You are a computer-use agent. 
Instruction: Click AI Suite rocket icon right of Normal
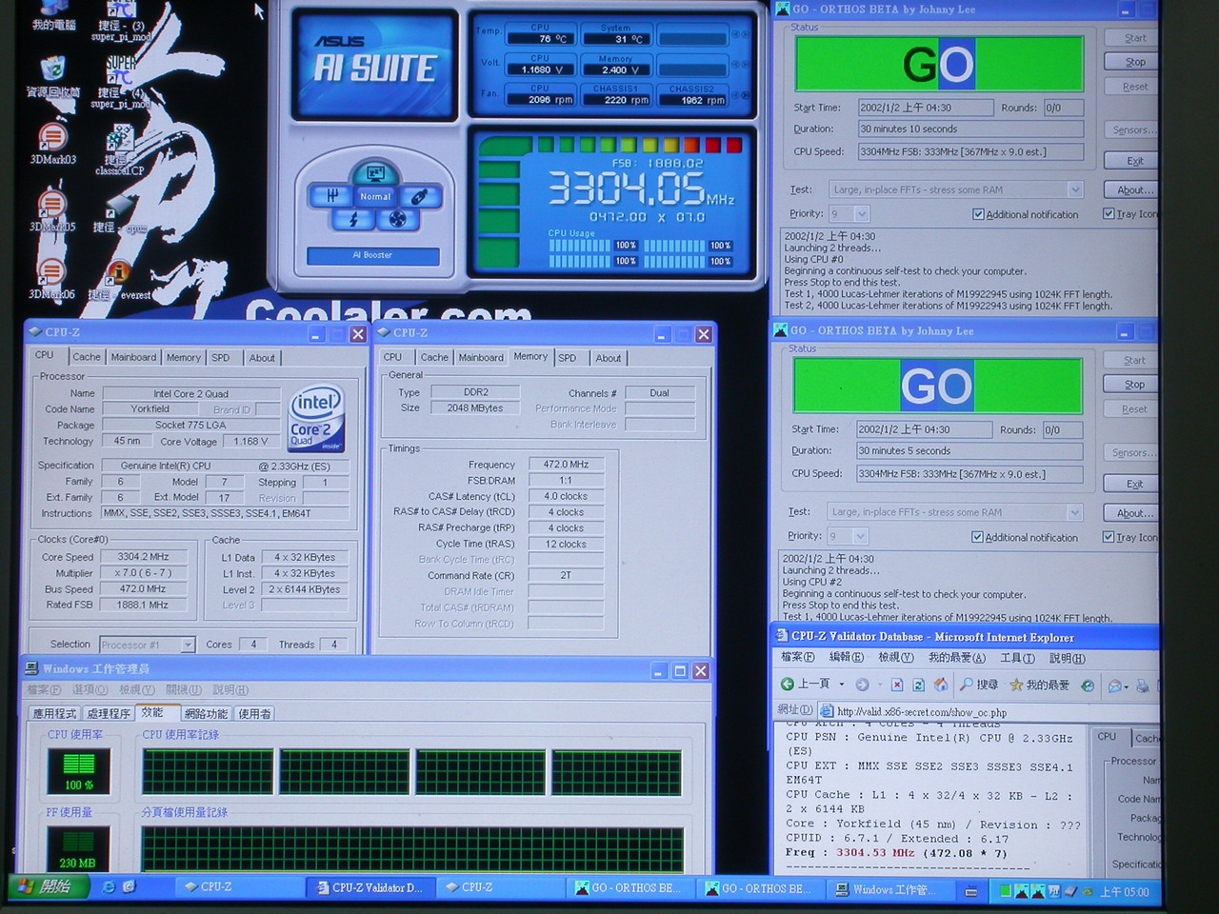pyautogui.click(x=419, y=196)
